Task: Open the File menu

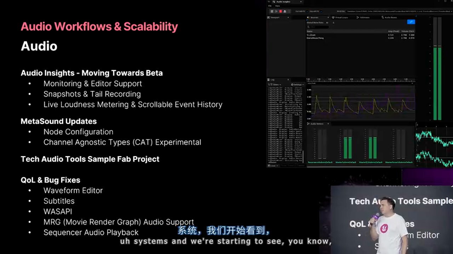Action: pyautogui.click(x=270, y=6)
